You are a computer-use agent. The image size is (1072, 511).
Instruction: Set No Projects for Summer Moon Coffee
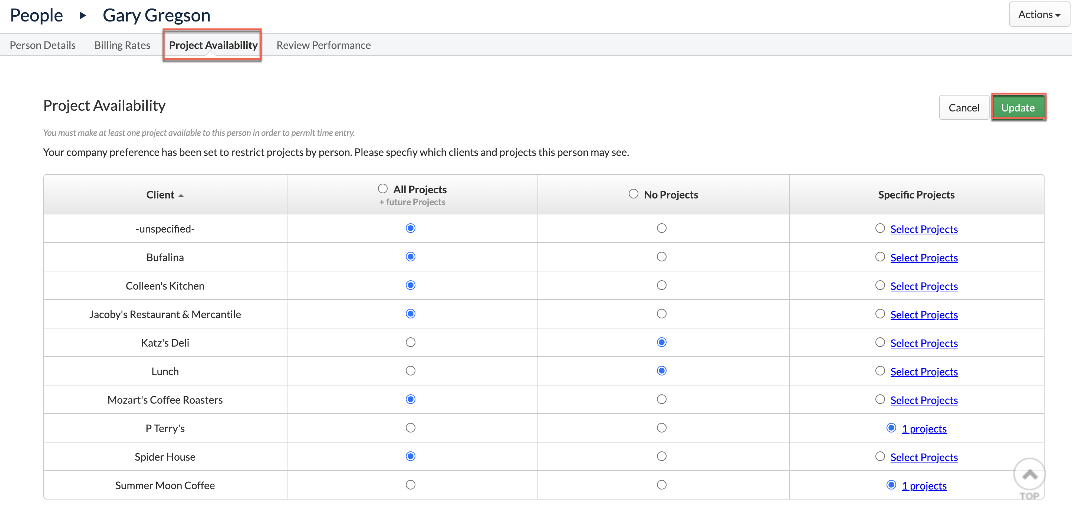(x=661, y=485)
